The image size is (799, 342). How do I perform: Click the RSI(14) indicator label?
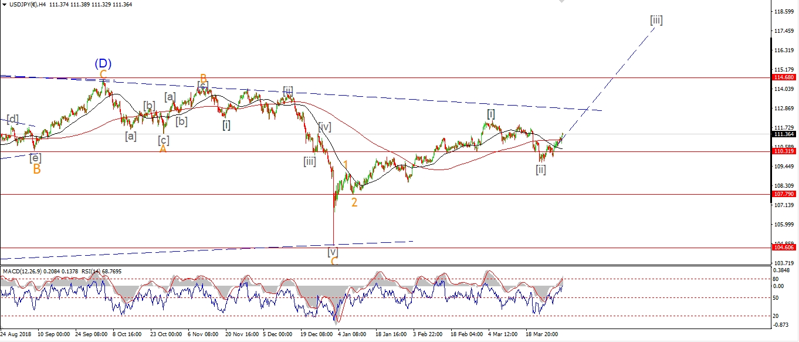tap(90, 272)
